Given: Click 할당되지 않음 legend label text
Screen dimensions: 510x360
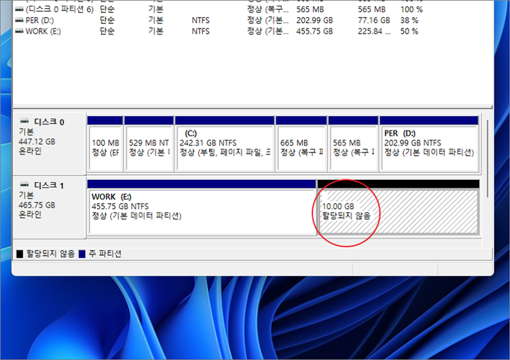Looking at the screenshot, I should (51, 254).
